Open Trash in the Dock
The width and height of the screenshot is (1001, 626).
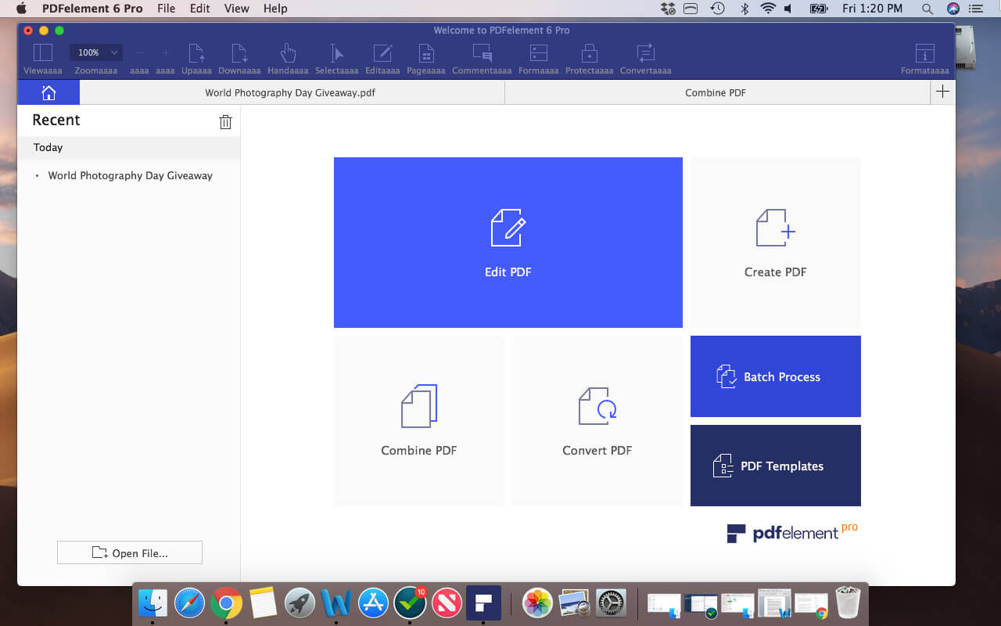pos(848,603)
